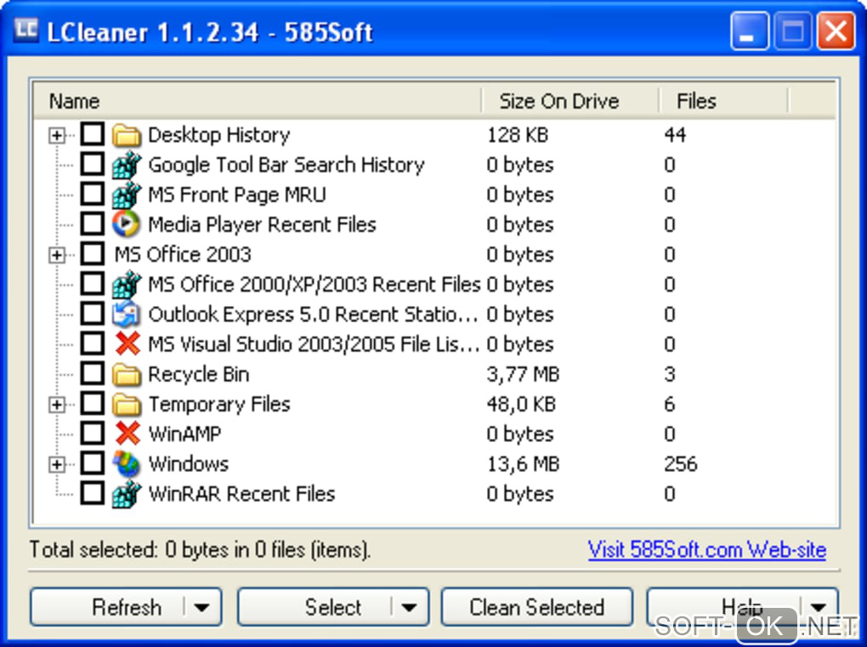Select the WinAMP row label
Viewport: 867px width, 647px height.
pos(184,434)
